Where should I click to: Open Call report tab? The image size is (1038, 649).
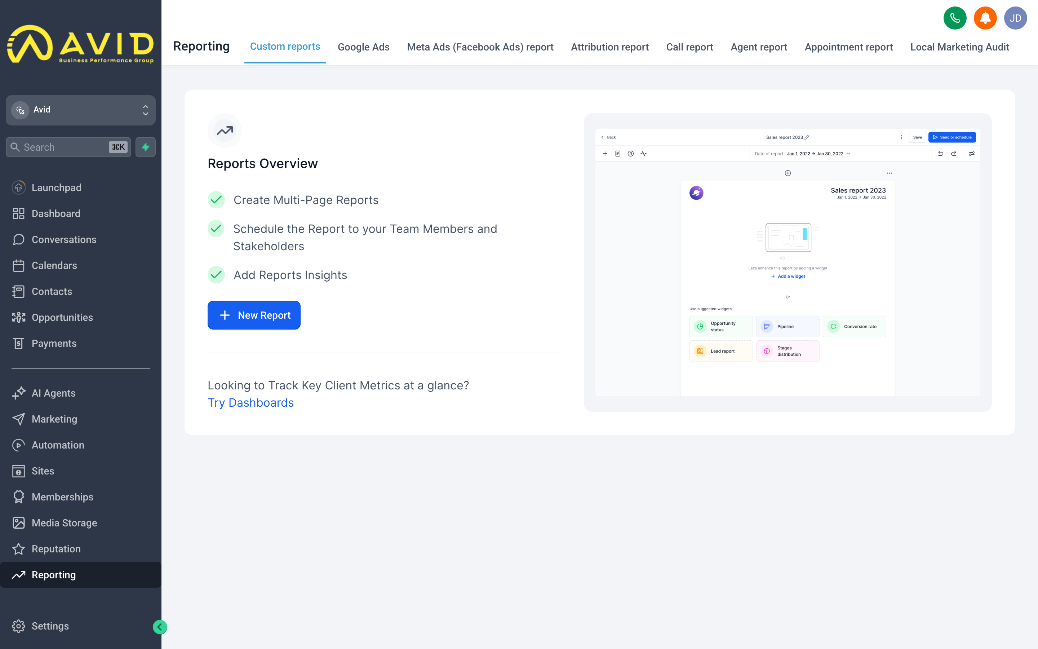point(689,47)
